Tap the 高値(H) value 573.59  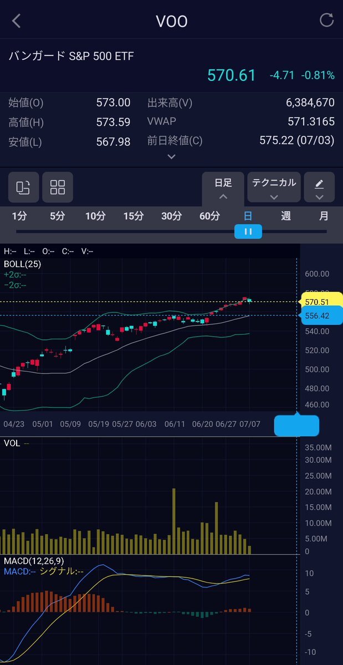pyautogui.click(x=113, y=122)
